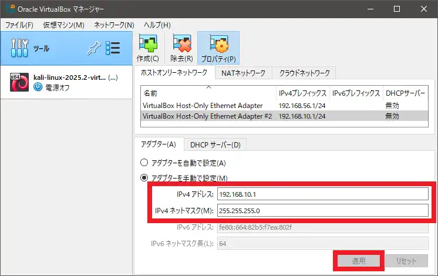Minimize the VirtualBox manager window
Screen dimensions: 438x276
pyautogui.click(x=370, y=9)
